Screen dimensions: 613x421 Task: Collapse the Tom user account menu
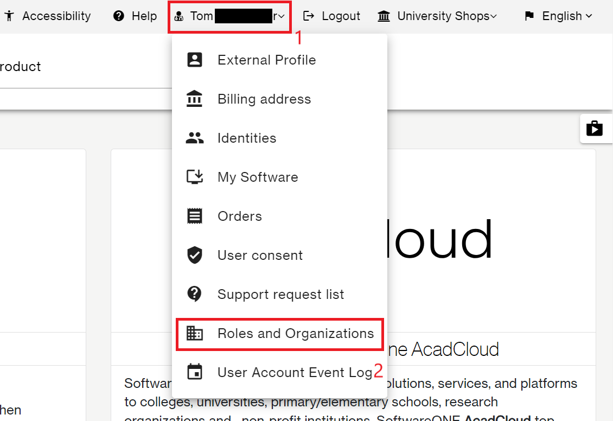pos(230,16)
